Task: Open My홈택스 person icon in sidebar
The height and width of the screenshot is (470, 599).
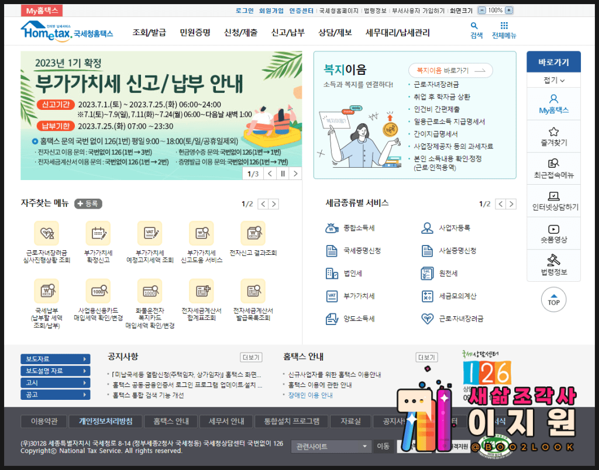Action: [553, 99]
